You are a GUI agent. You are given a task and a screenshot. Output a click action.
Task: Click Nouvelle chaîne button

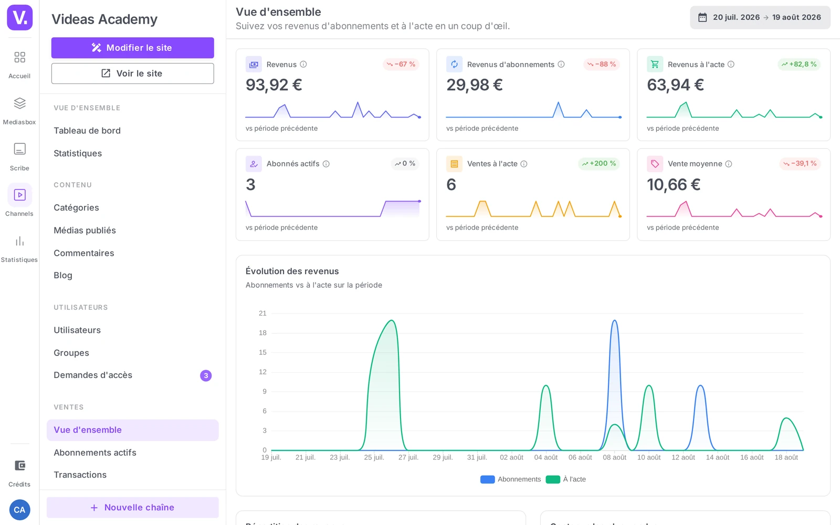click(132, 508)
